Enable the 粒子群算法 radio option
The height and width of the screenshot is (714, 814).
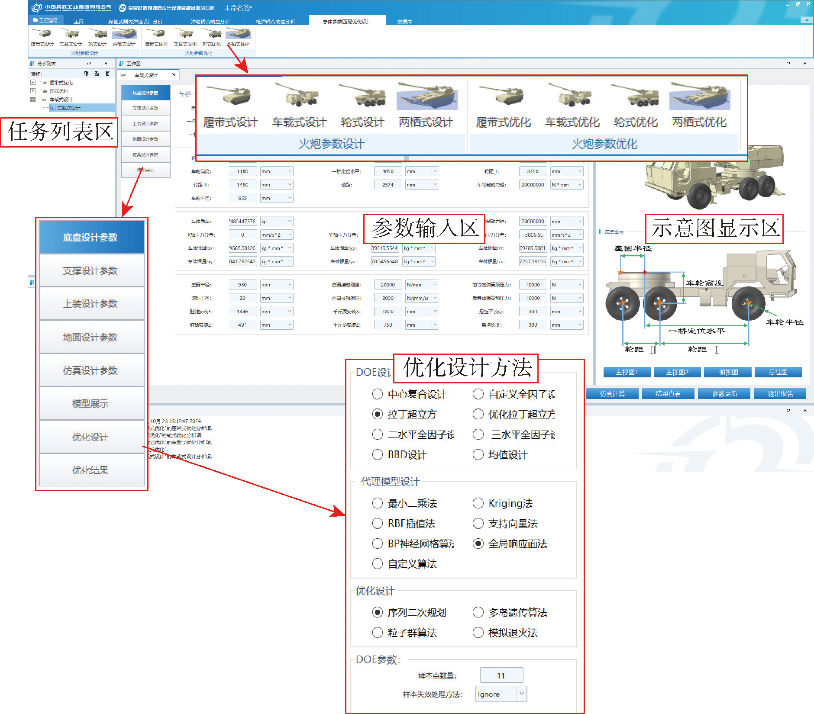click(378, 633)
